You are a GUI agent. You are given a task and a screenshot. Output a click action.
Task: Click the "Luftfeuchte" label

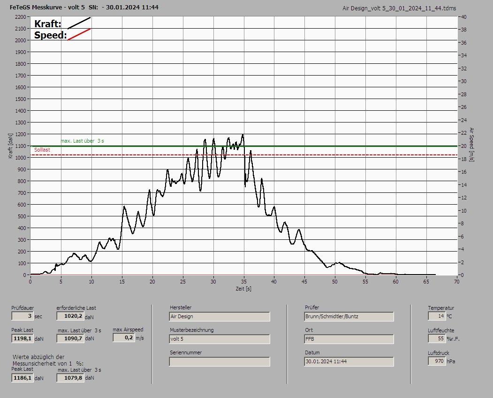coord(441,330)
